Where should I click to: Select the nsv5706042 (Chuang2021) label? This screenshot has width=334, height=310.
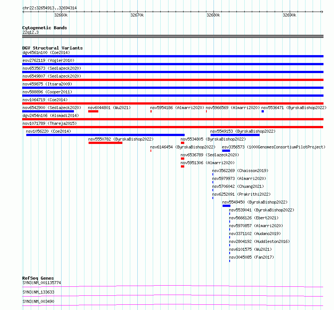tap(238, 186)
